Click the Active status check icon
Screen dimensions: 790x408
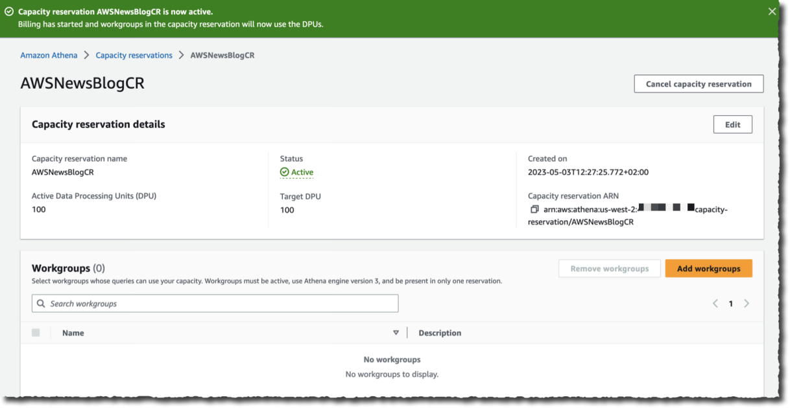click(285, 172)
